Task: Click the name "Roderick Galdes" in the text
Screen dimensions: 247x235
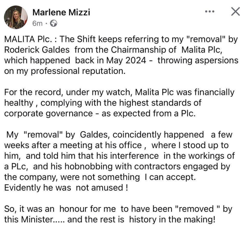Action: tap(37, 50)
